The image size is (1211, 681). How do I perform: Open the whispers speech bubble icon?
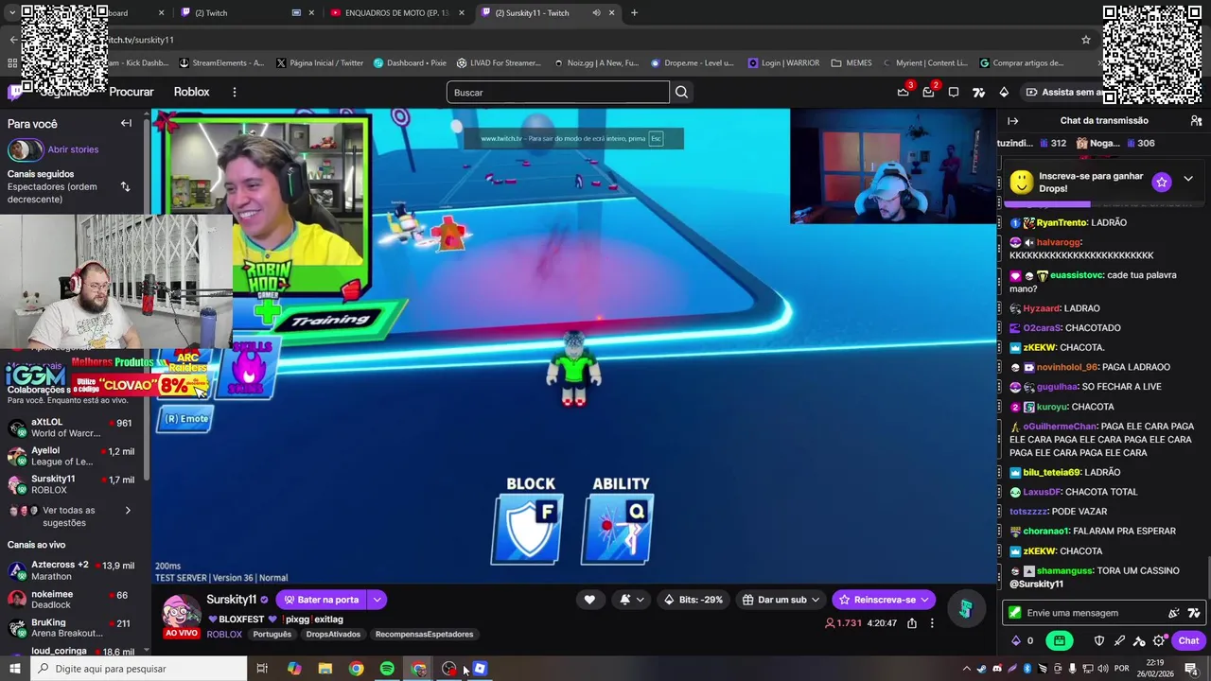point(954,92)
